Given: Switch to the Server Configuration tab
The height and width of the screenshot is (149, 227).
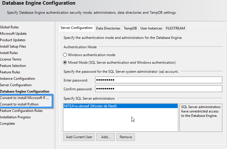Looking at the screenshot, I should (x=77, y=28).
